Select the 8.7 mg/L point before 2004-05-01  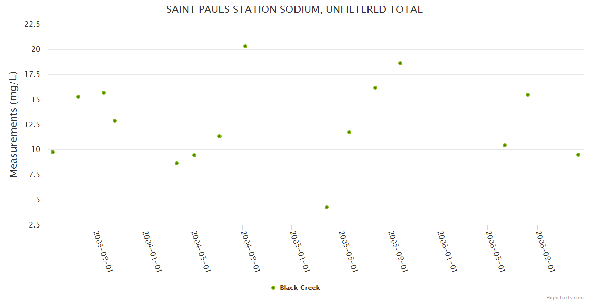click(x=177, y=163)
